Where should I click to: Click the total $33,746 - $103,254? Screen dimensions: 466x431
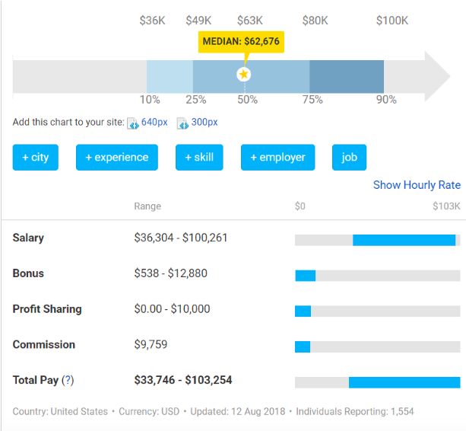click(182, 380)
